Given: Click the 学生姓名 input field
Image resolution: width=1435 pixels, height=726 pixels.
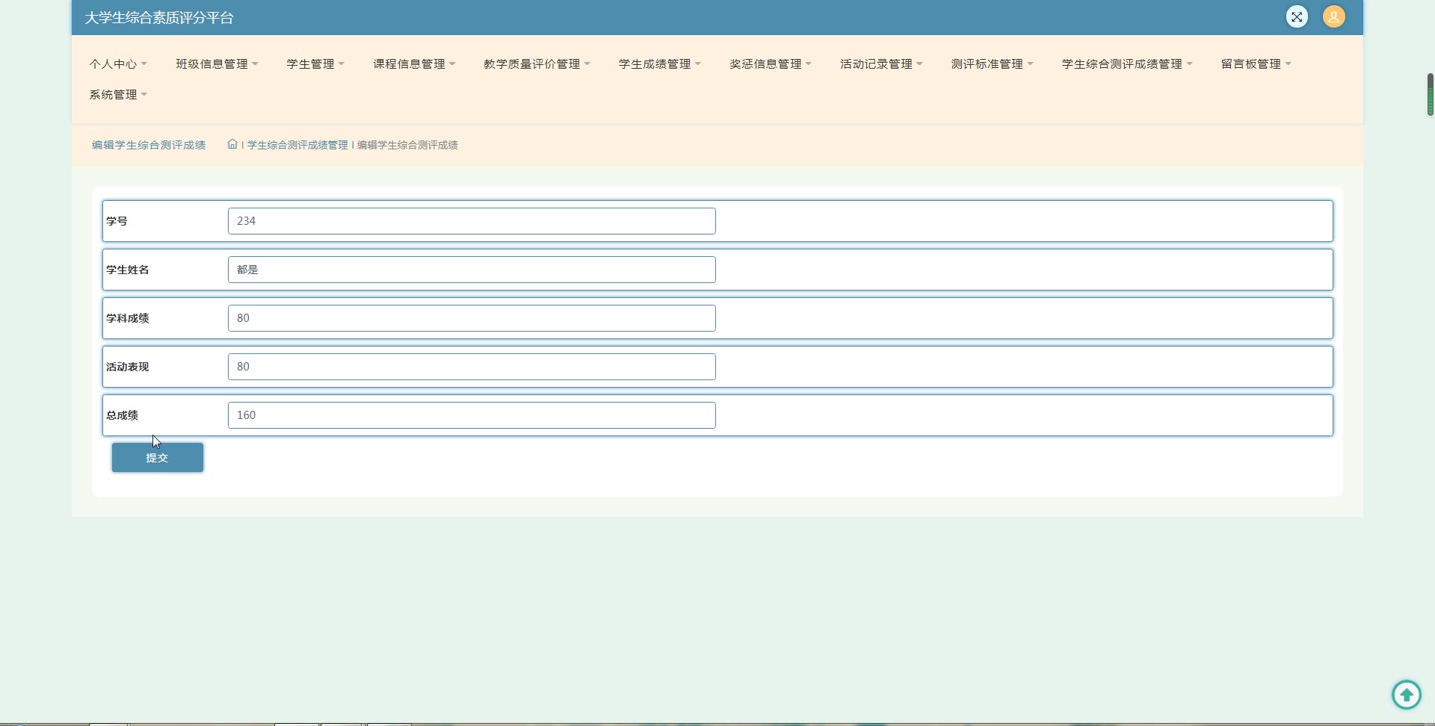Looking at the screenshot, I should 472,270.
